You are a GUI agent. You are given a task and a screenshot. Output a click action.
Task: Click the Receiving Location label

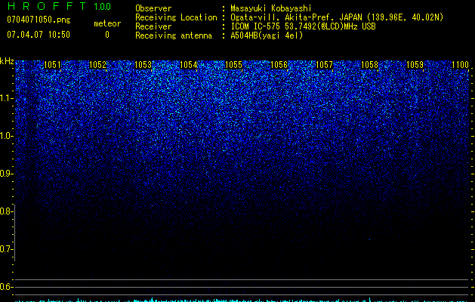click(x=176, y=17)
